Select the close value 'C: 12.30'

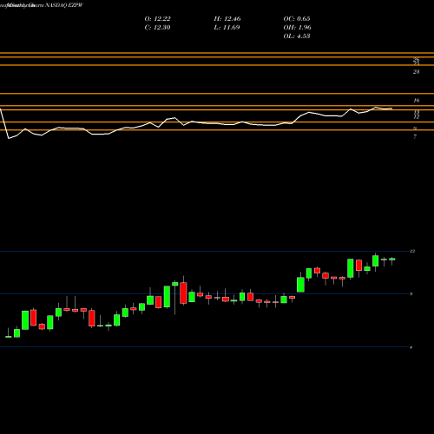pos(157,28)
